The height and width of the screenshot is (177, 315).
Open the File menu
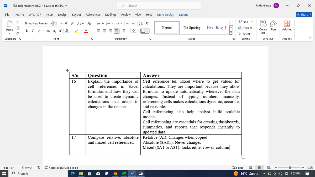[7, 15]
